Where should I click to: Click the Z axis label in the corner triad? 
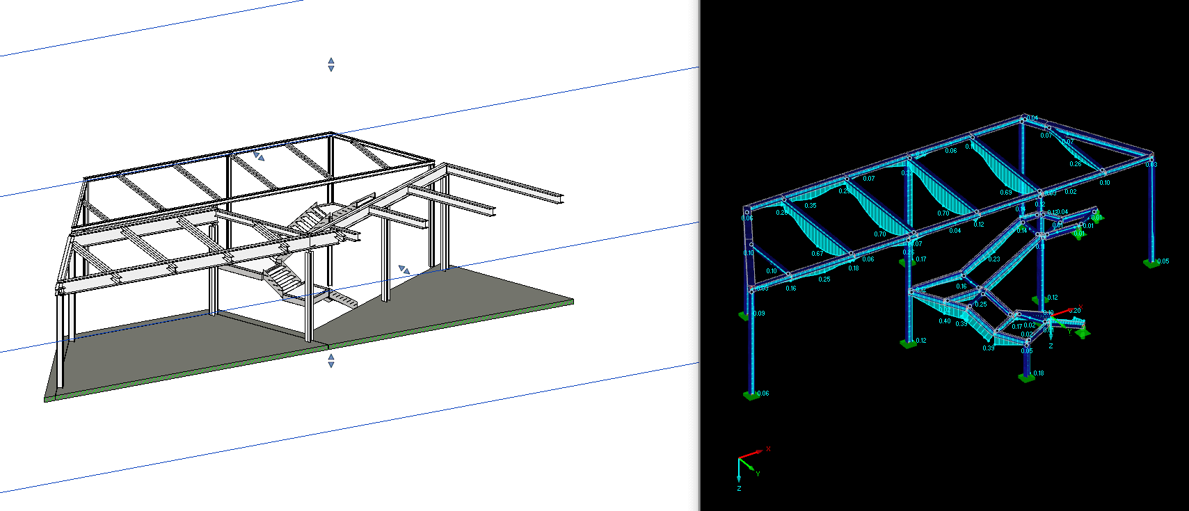(739, 489)
